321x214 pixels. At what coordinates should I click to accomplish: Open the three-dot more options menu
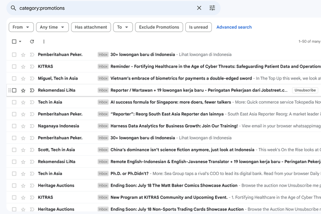44,42
